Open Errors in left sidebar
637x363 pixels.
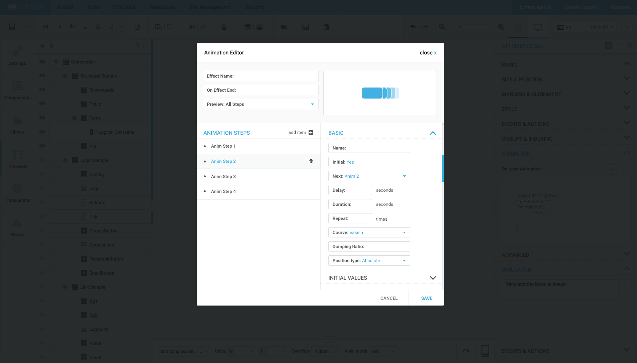pyautogui.click(x=18, y=227)
